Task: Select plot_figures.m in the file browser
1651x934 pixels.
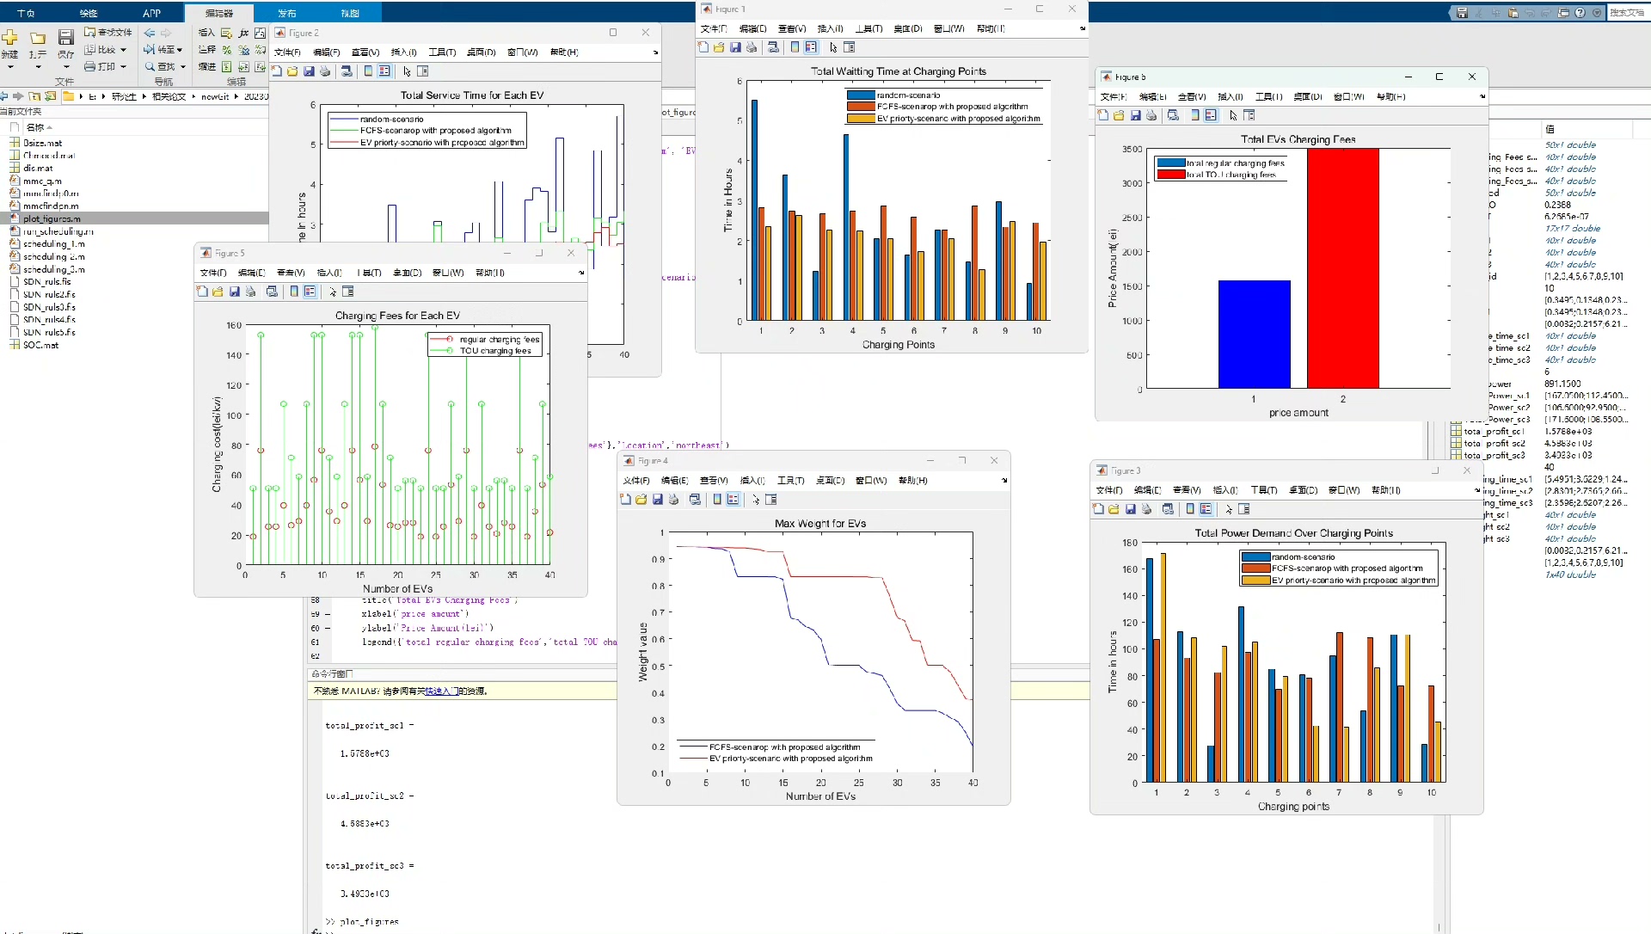Action: [52, 218]
